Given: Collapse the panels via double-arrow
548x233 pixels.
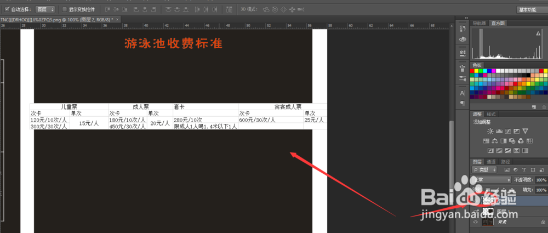Looking at the screenshot, I should [x=466, y=18].
